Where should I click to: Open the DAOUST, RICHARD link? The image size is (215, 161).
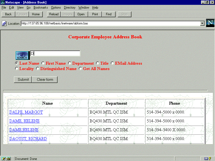(x=28, y=139)
